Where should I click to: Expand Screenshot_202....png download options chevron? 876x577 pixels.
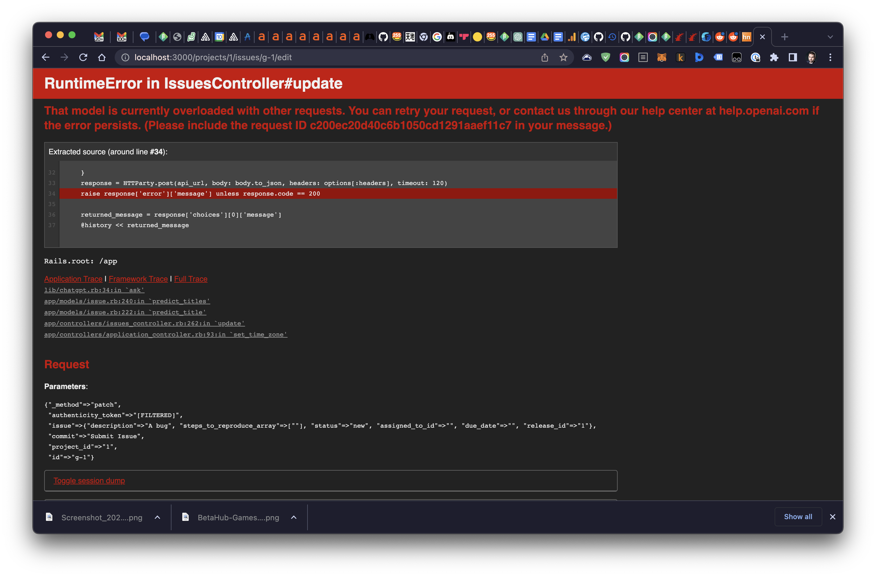coord(157,517)
